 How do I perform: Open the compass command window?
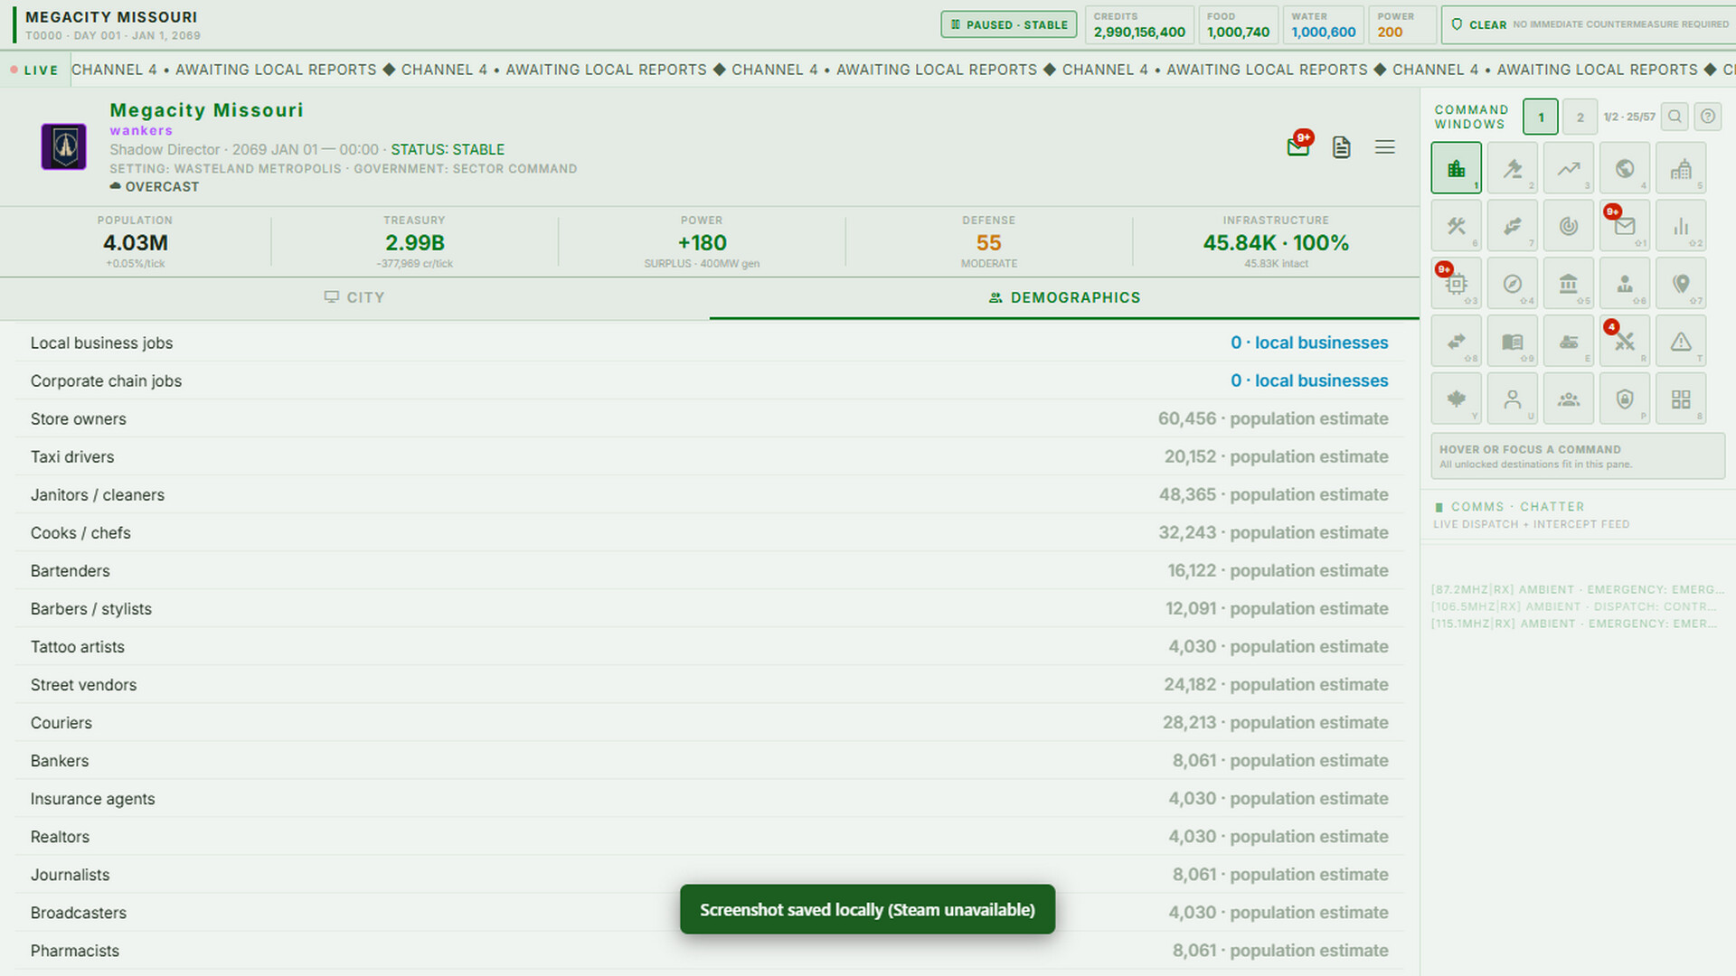tap(1512, 284)
